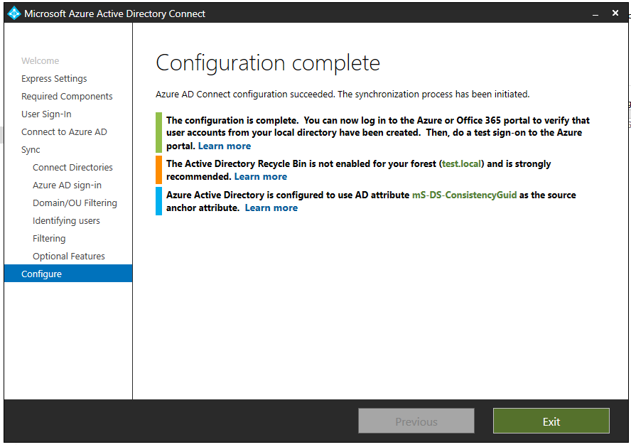Open the Filtering sub-step

point(49,238)
